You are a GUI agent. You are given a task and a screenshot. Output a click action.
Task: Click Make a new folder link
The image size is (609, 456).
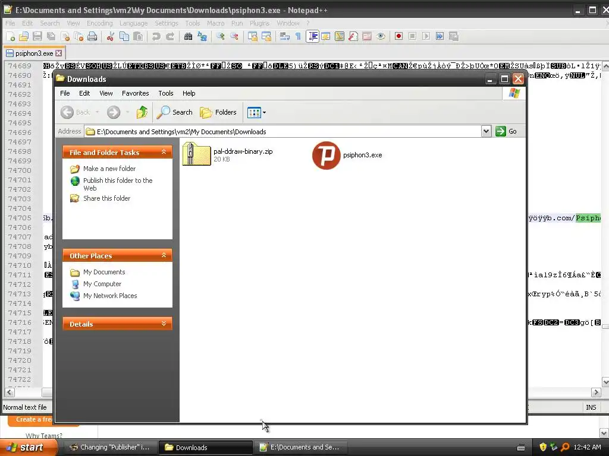coord(109,169)
